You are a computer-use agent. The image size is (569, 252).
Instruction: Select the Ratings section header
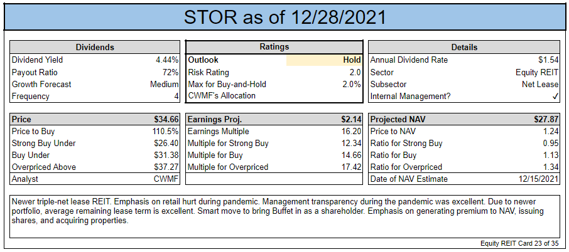274,47
